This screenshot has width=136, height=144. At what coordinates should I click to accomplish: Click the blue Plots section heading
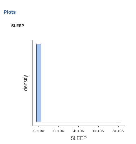(10, 12)
